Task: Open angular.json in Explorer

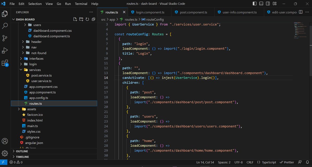Action: coord(34,143)
